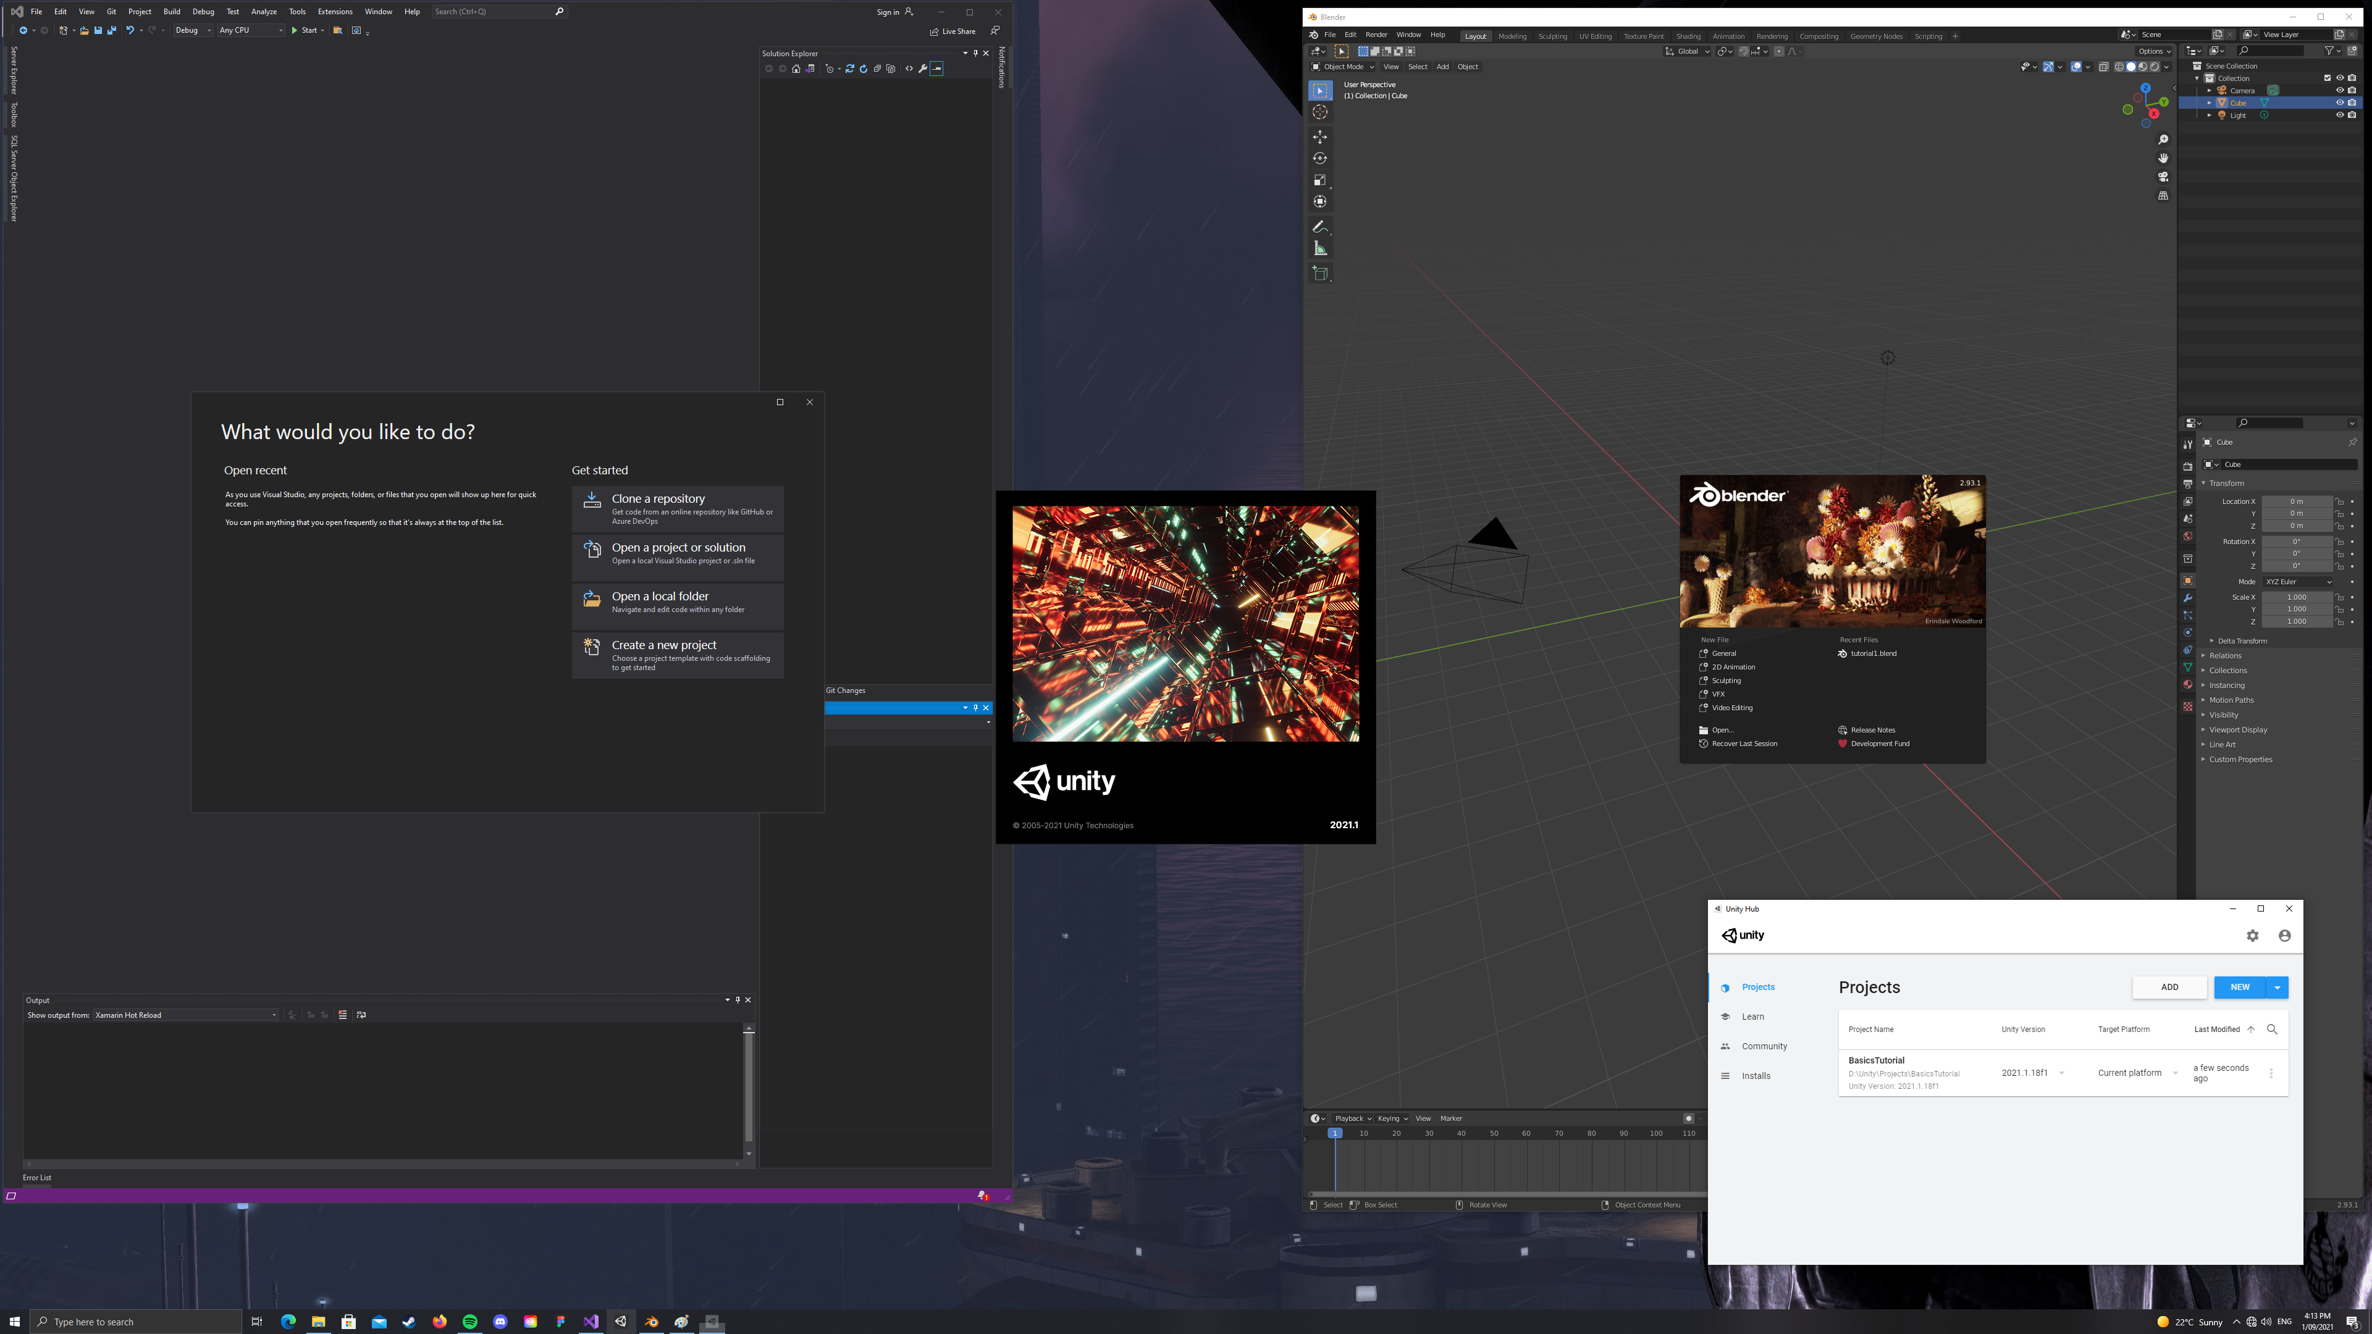Select the Measure tool in Blender
The width and height of the screenshot is (2372, 1334).
pos(1319,248)
